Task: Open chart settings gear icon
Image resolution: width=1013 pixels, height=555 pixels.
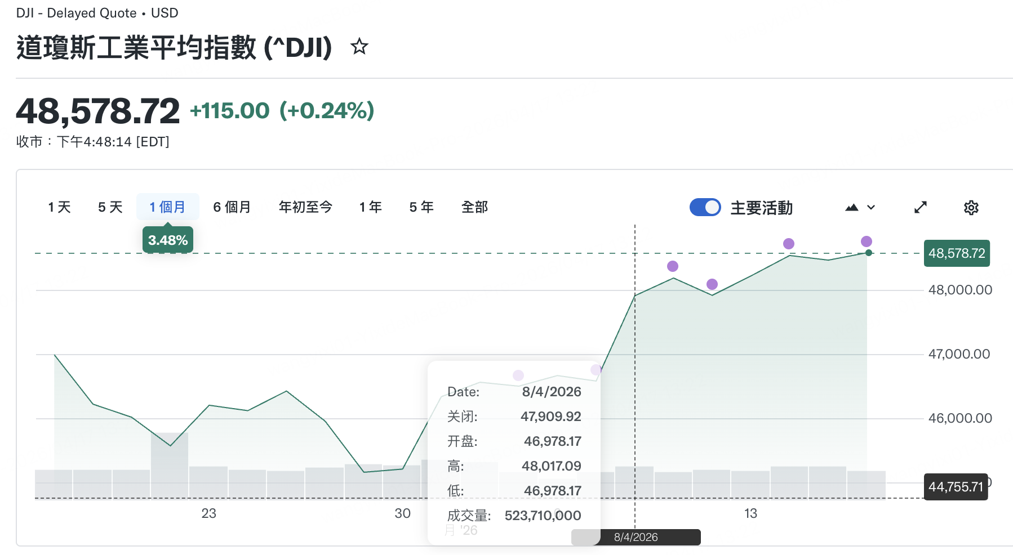Action: [x=971, y=208]
